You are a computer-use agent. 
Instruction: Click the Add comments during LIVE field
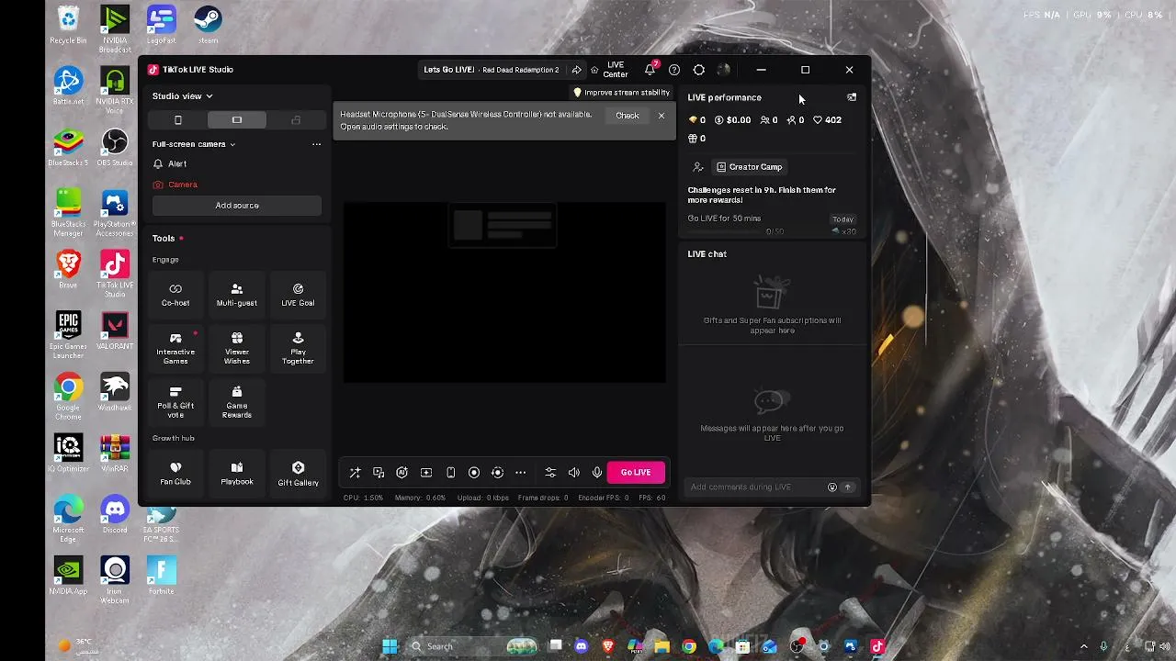(x=755, y=487)
